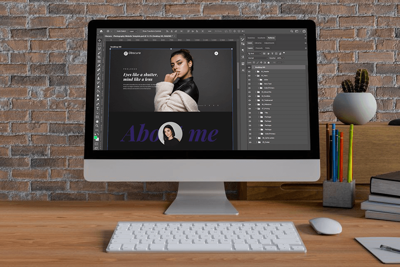This screenshot has width=400, height=267.
Task: Collapse the 02_Hero group
Action: tap(255, 76)
